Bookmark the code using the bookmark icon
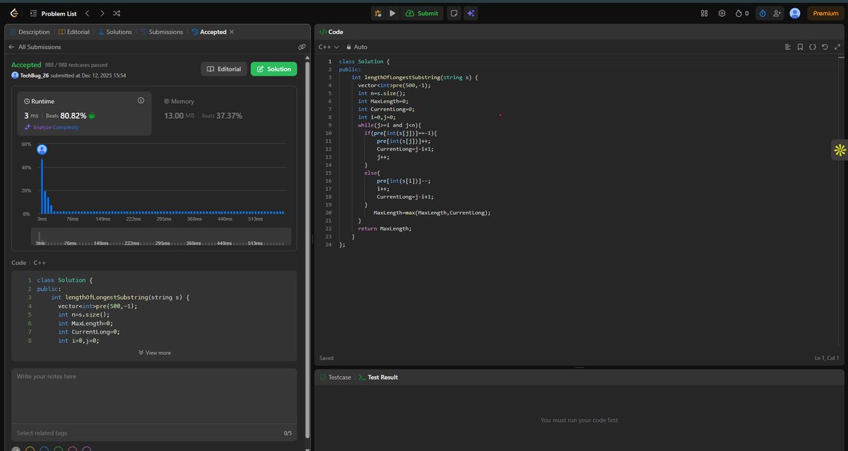This screenshot has height=451, width=848. point(799,47)
